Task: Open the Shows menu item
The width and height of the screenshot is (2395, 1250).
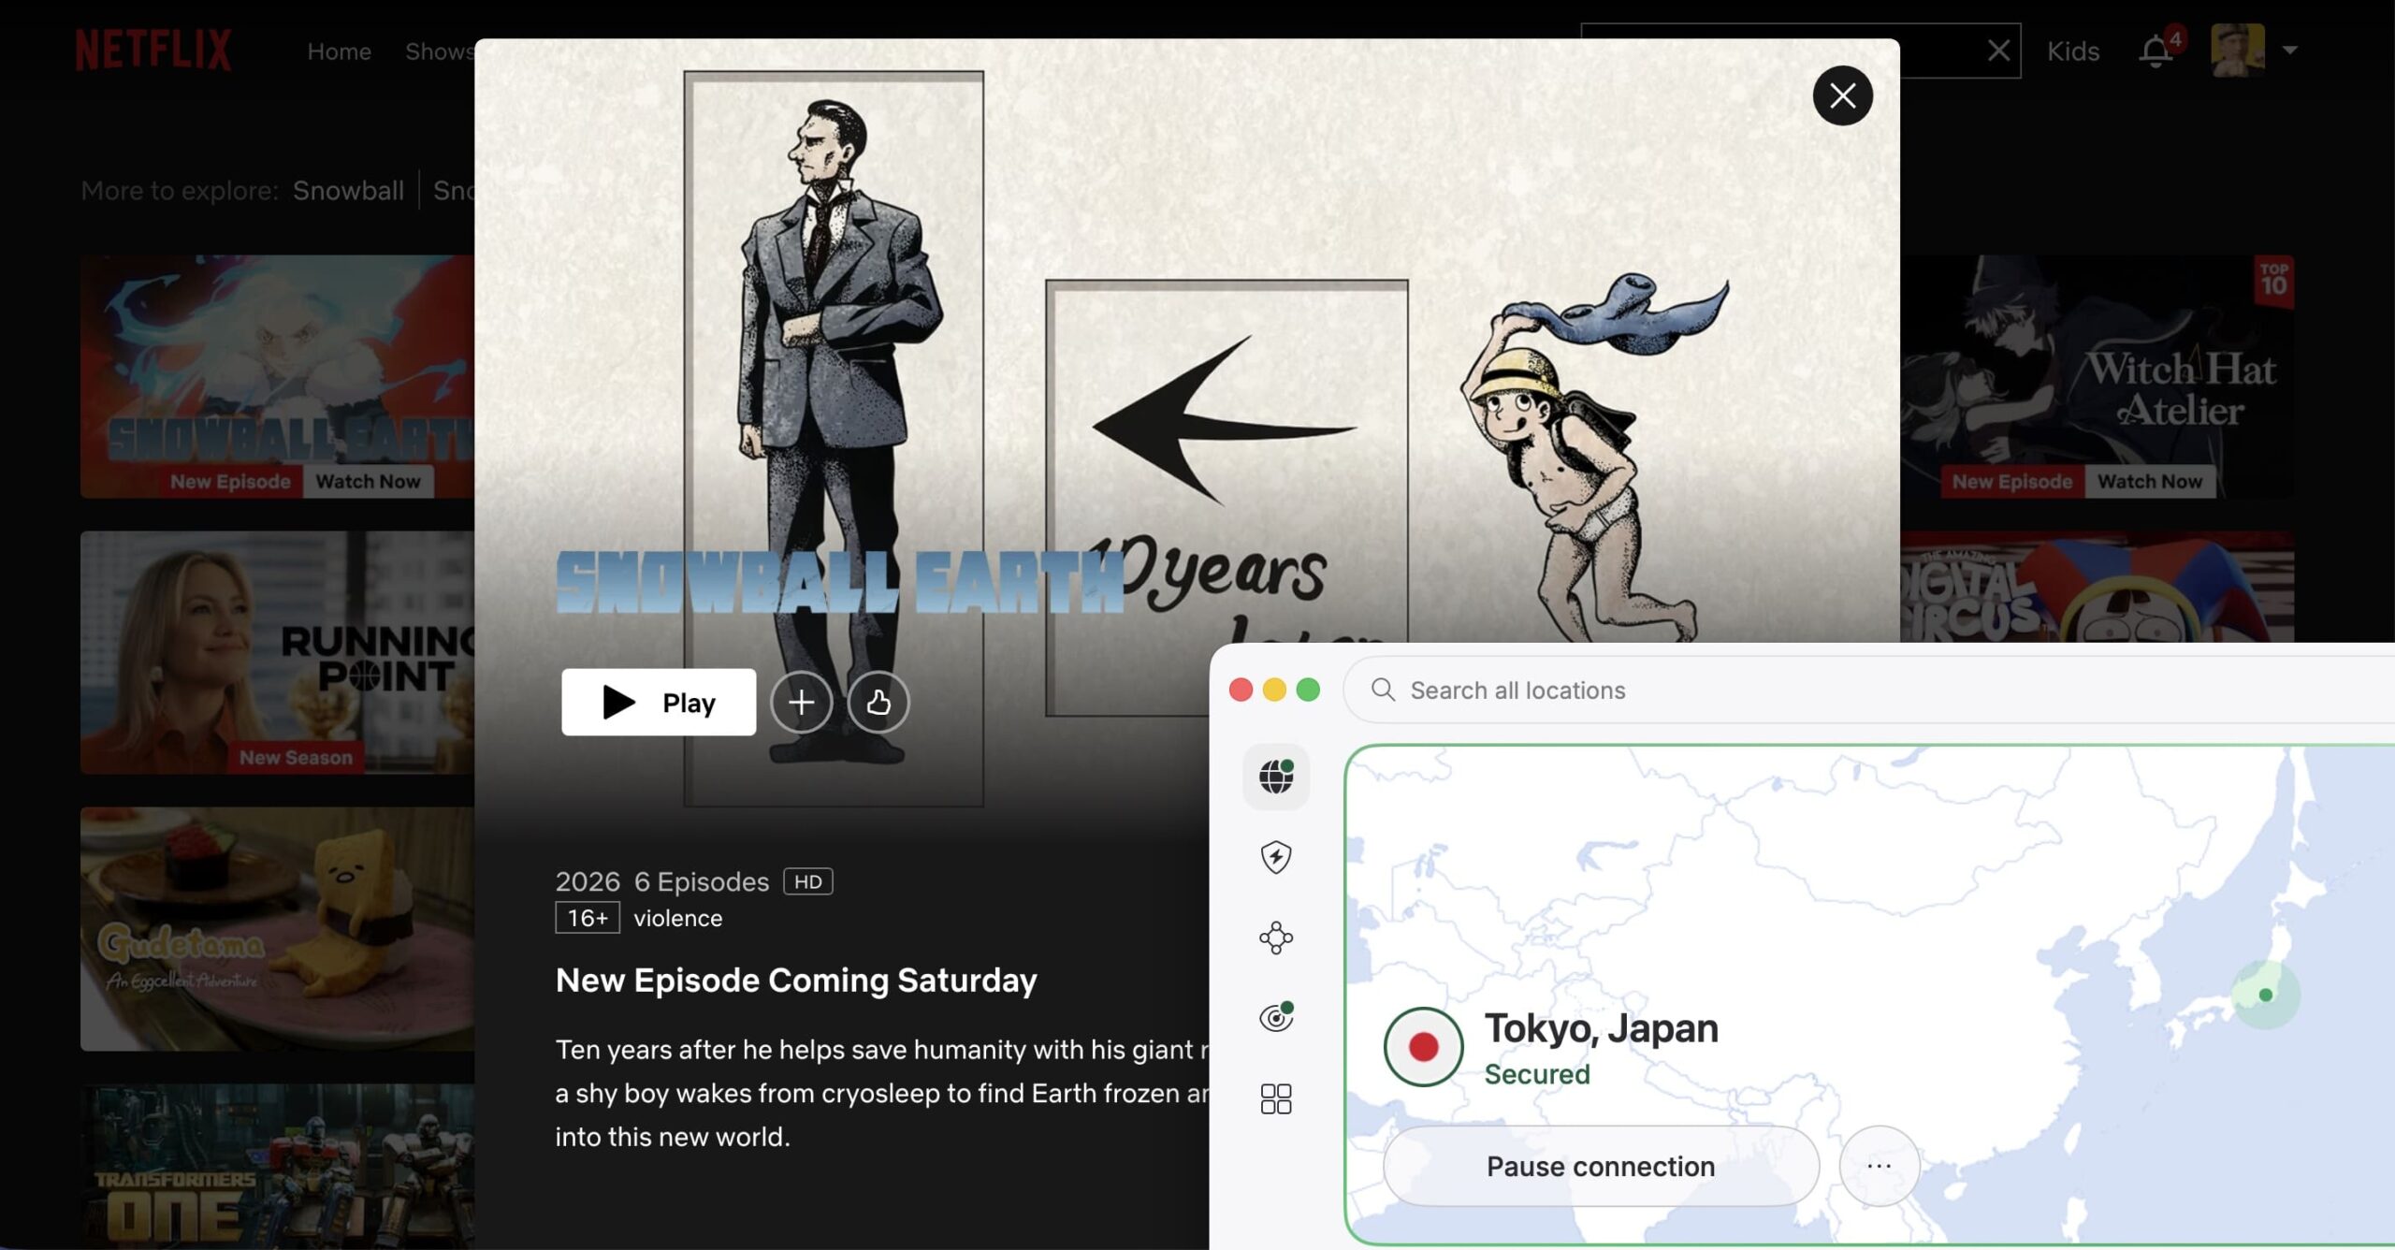Action: (x=440, y=51)
